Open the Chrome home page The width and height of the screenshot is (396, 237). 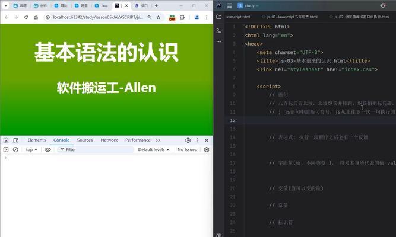click(36, 17)
